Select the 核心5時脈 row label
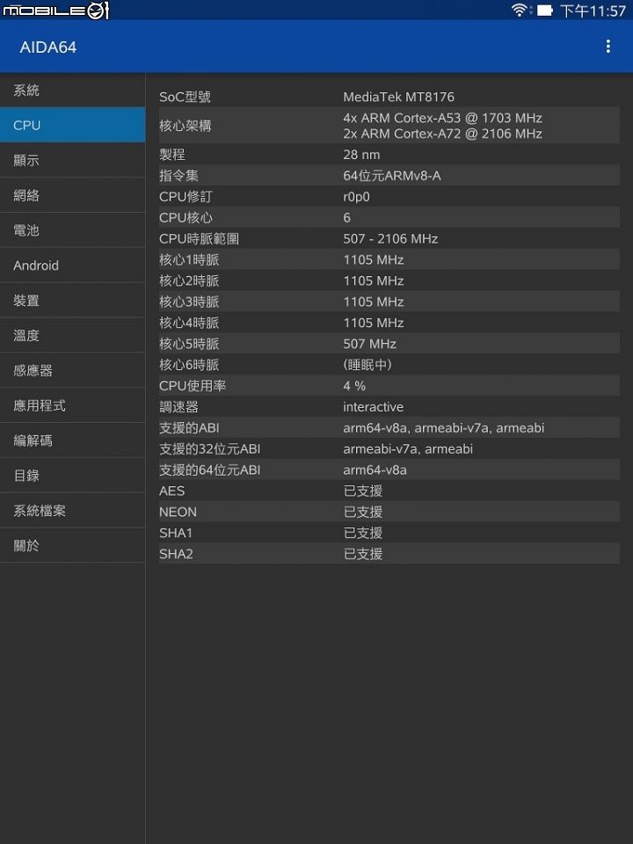 pyautogui.click(x=189, y=344)
